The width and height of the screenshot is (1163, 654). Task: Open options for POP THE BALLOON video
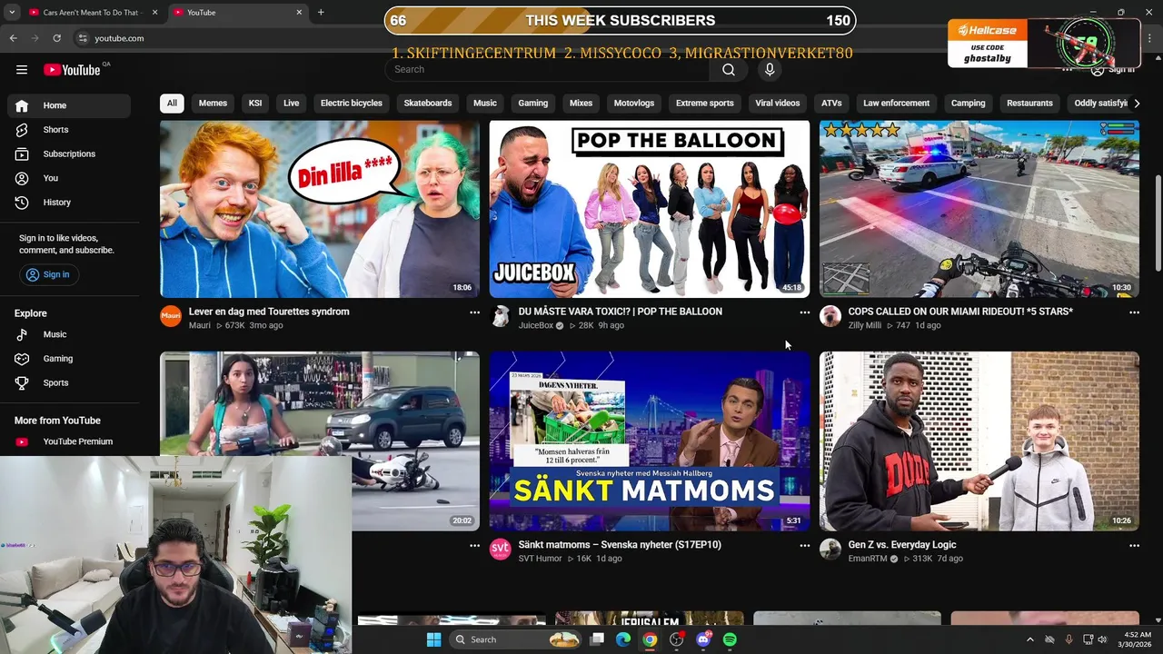pyautogui.click(x=804, y=312)
